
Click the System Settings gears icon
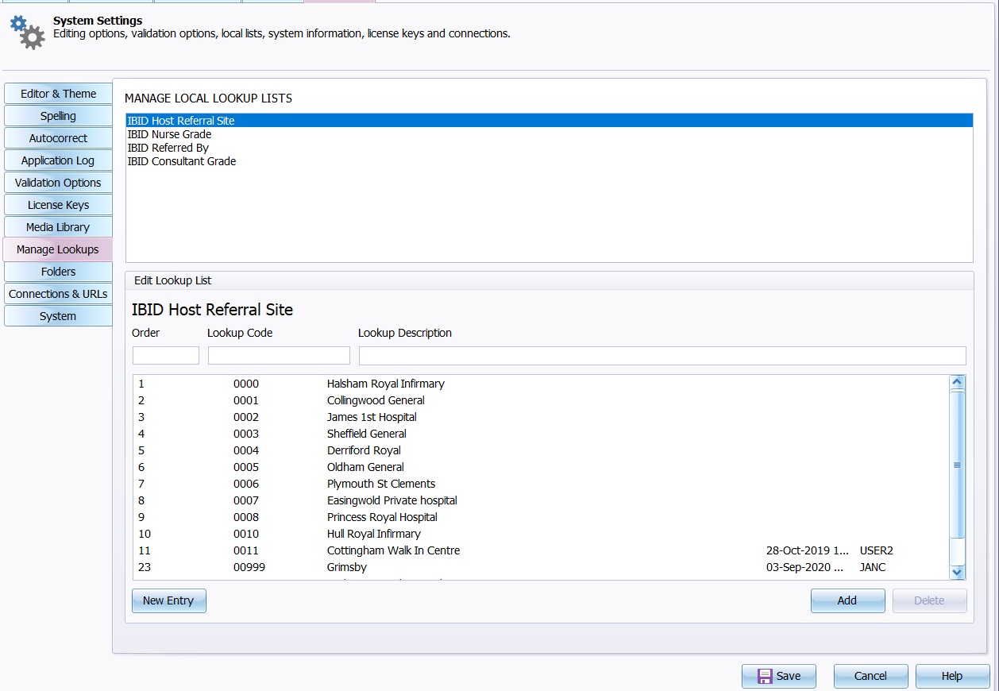27,32
